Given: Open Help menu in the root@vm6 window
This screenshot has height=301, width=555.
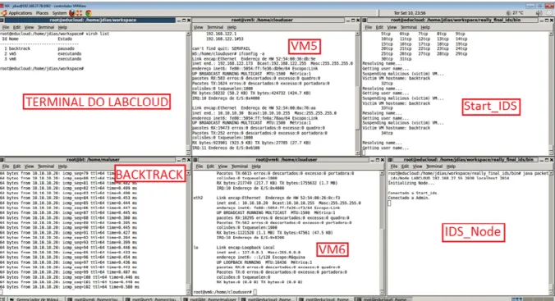Looking at the screenshot, I should point(256,166).
